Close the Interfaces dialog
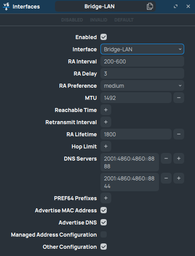 pyautogui.click(x=188, y=6)
